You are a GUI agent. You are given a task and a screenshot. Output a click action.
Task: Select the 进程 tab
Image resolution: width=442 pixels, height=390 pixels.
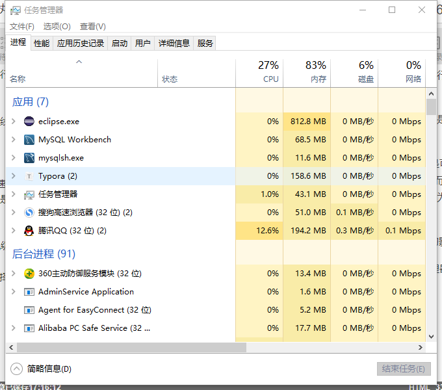(x=18, y=42)
